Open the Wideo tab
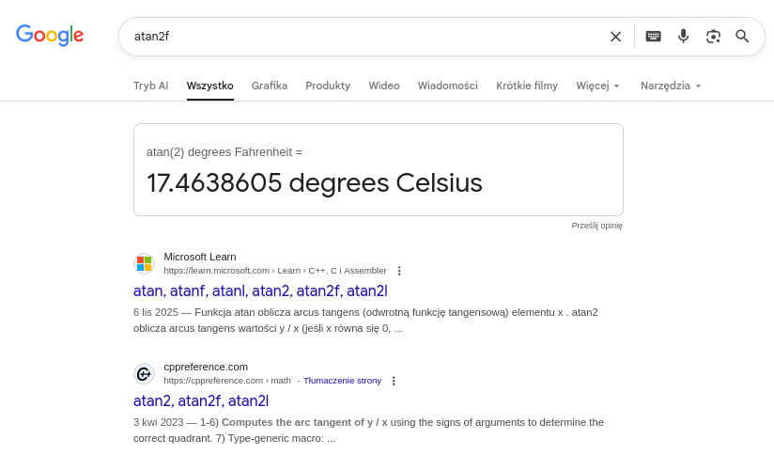 pos(383,86)
